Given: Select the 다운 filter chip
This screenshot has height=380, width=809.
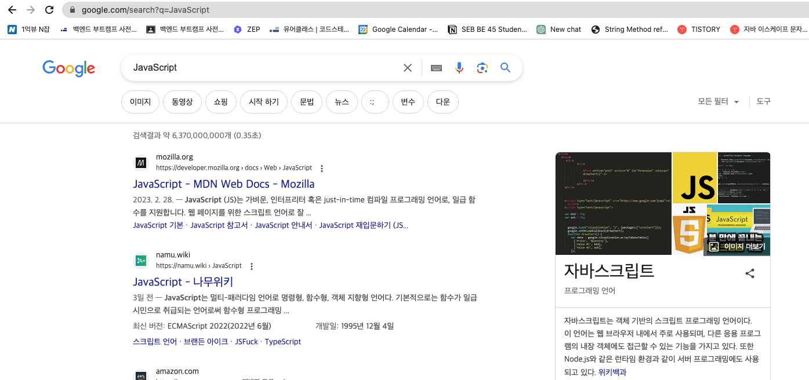Looking at the screenshot, I should [443, 102].
